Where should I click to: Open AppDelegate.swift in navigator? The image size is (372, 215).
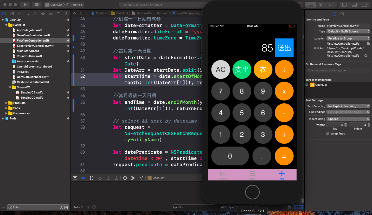pos(29,30)
